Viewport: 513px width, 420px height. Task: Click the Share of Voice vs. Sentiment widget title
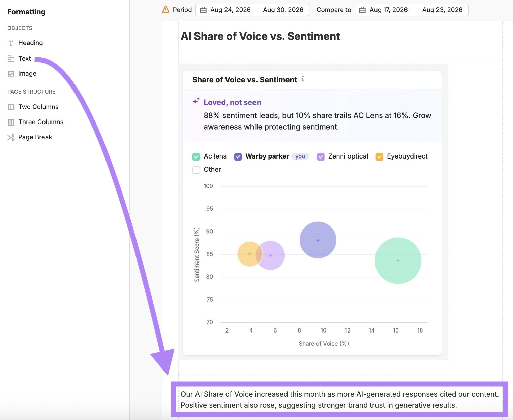point(245,80)
